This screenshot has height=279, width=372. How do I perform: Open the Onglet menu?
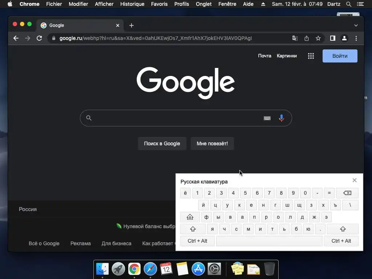point(203,4)
